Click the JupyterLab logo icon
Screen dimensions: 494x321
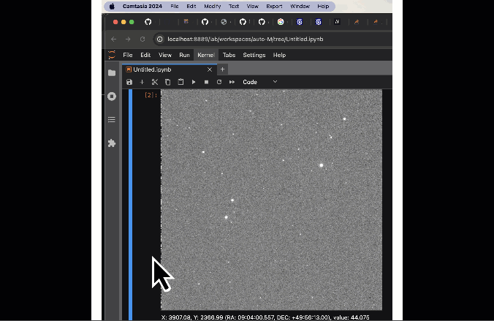[112, 55]
